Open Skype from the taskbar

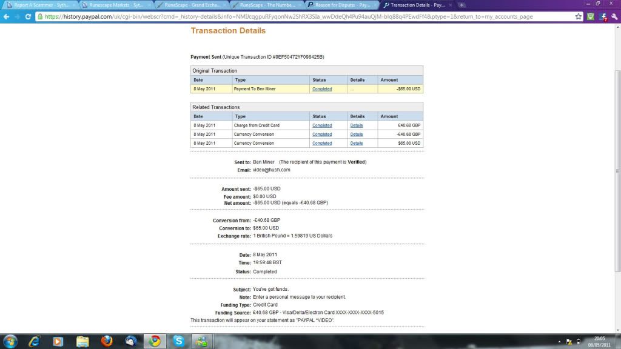tap(179, 341)
